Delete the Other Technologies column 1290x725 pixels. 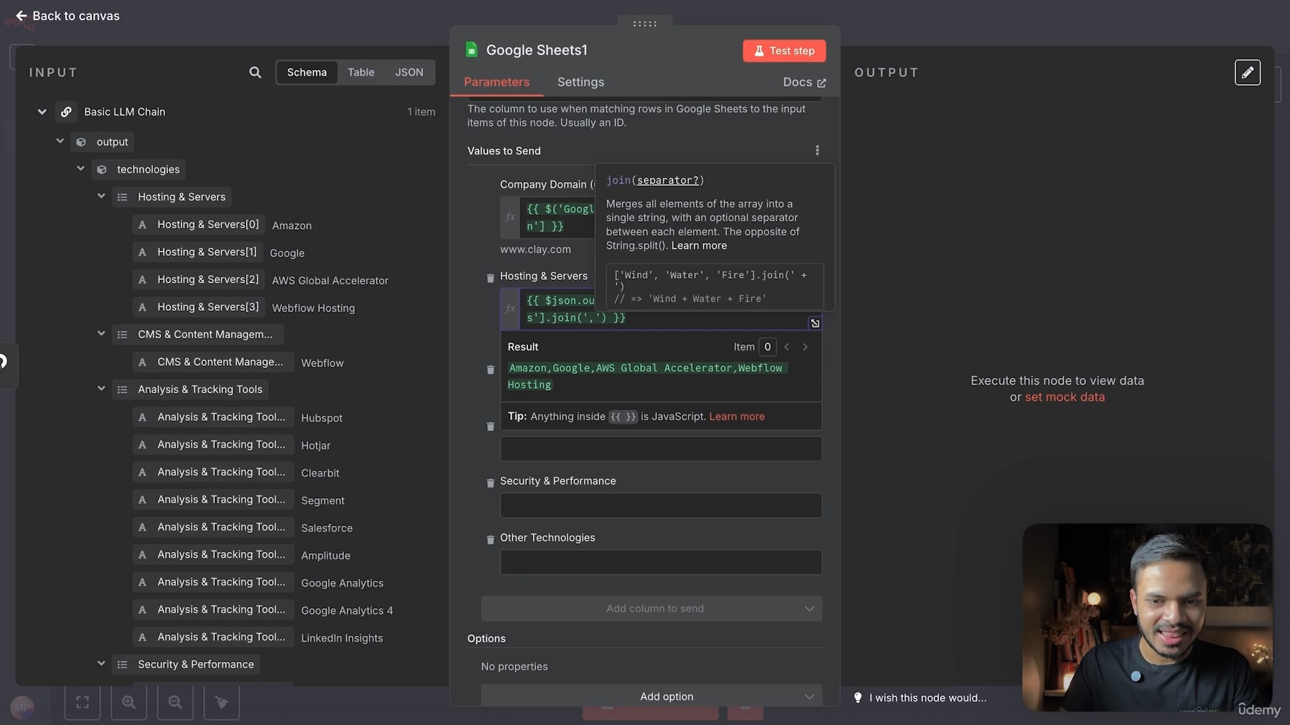coord(490,539)
